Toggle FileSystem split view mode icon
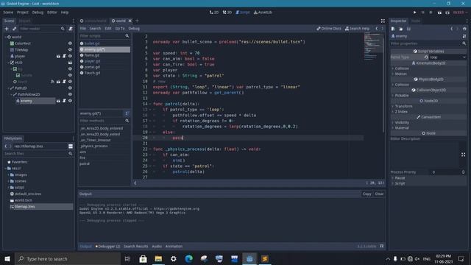471x265 pixels. (71, 146)
